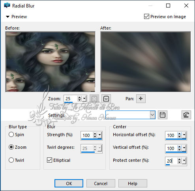
Task: Click the Cancel button
Action: coord(101,183)
